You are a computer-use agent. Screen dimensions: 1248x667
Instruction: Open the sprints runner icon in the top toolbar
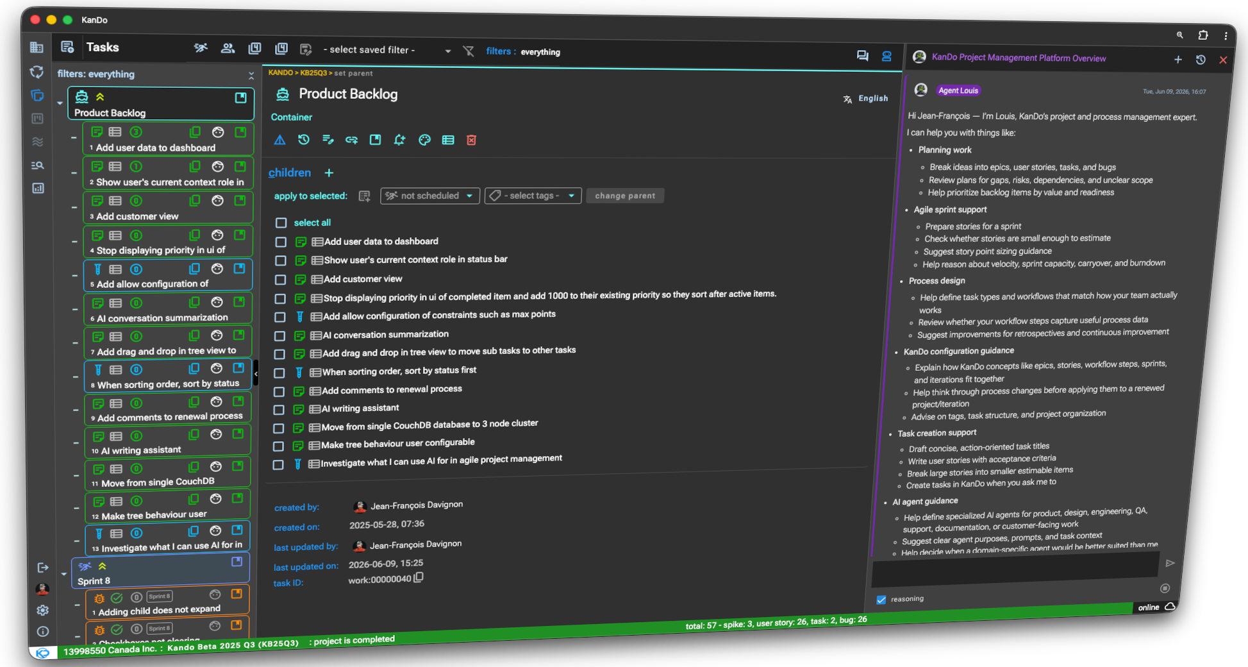(x=201, y=48)
